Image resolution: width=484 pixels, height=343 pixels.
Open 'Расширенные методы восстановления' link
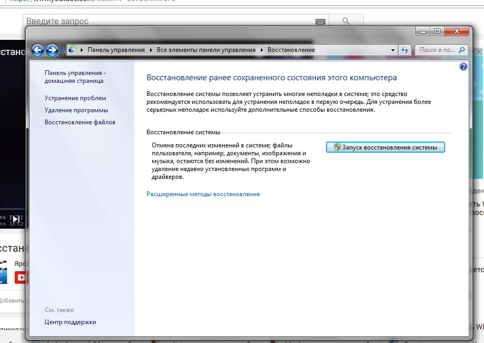pyautogui.click(x=203, y=194)
